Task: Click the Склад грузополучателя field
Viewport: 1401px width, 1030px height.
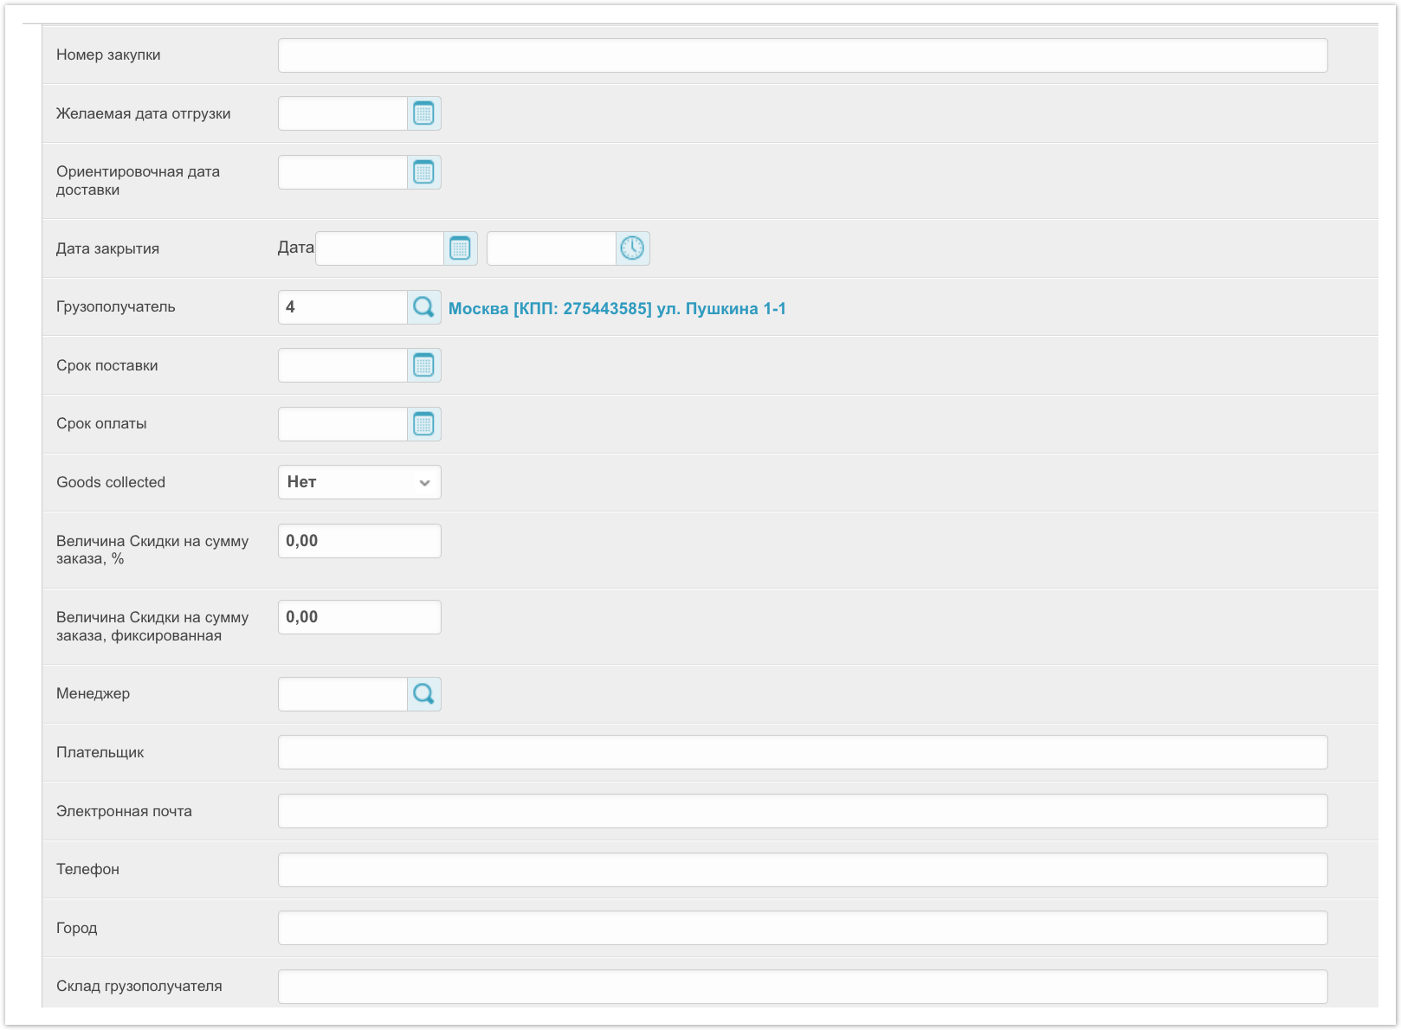Action: [x=802, y=987]
